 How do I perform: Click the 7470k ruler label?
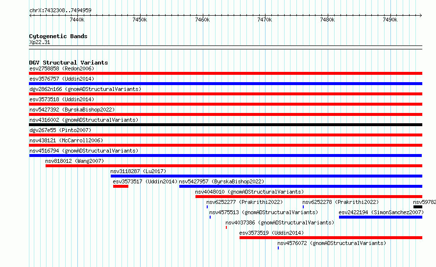pyautogui.click(x=265, y=20)
